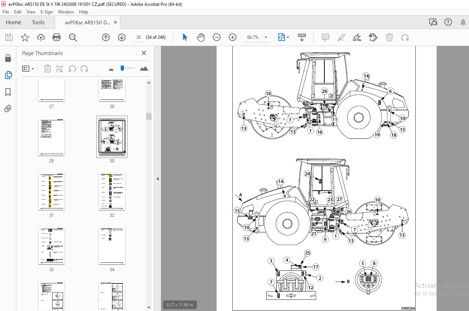Zoom in with the plus icon
Screen dimensions: 469x311
(233, 37)
